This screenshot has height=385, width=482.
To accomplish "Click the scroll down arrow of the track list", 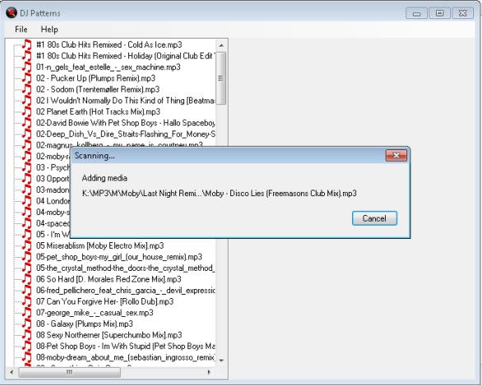I will tap(221, 360).
